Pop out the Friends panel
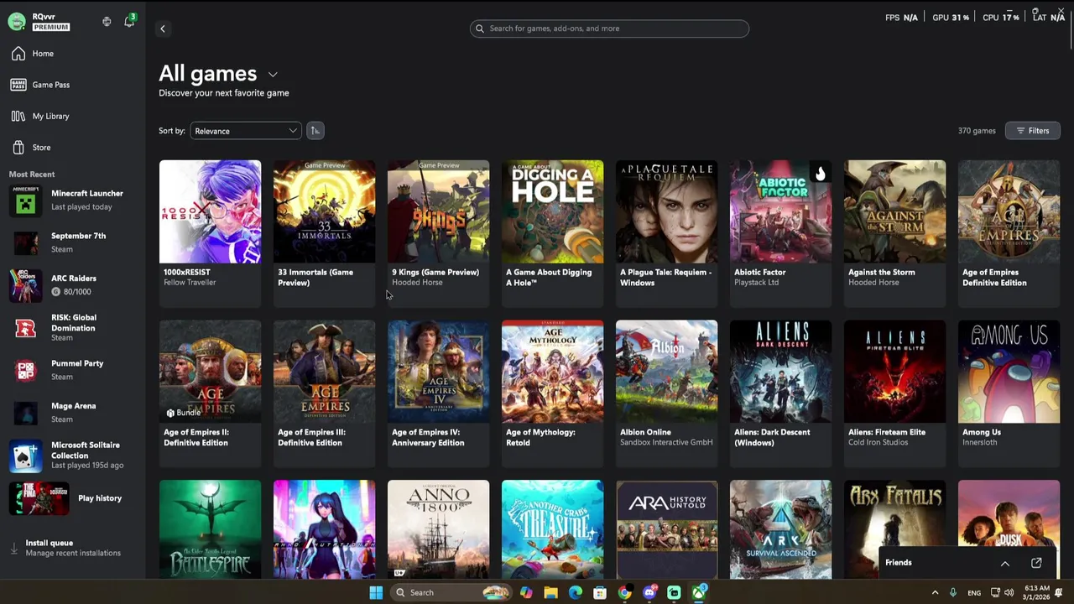 pyautogui.click(x=1036, y=563)
